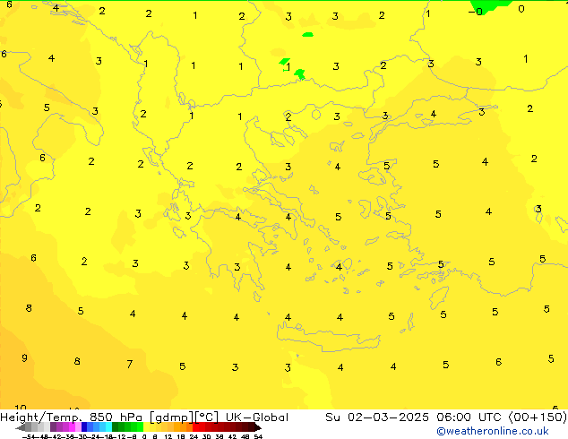Screen dimensions: 568x439
Task: Click the left gray arrow of the color scale
Action: 21,427
